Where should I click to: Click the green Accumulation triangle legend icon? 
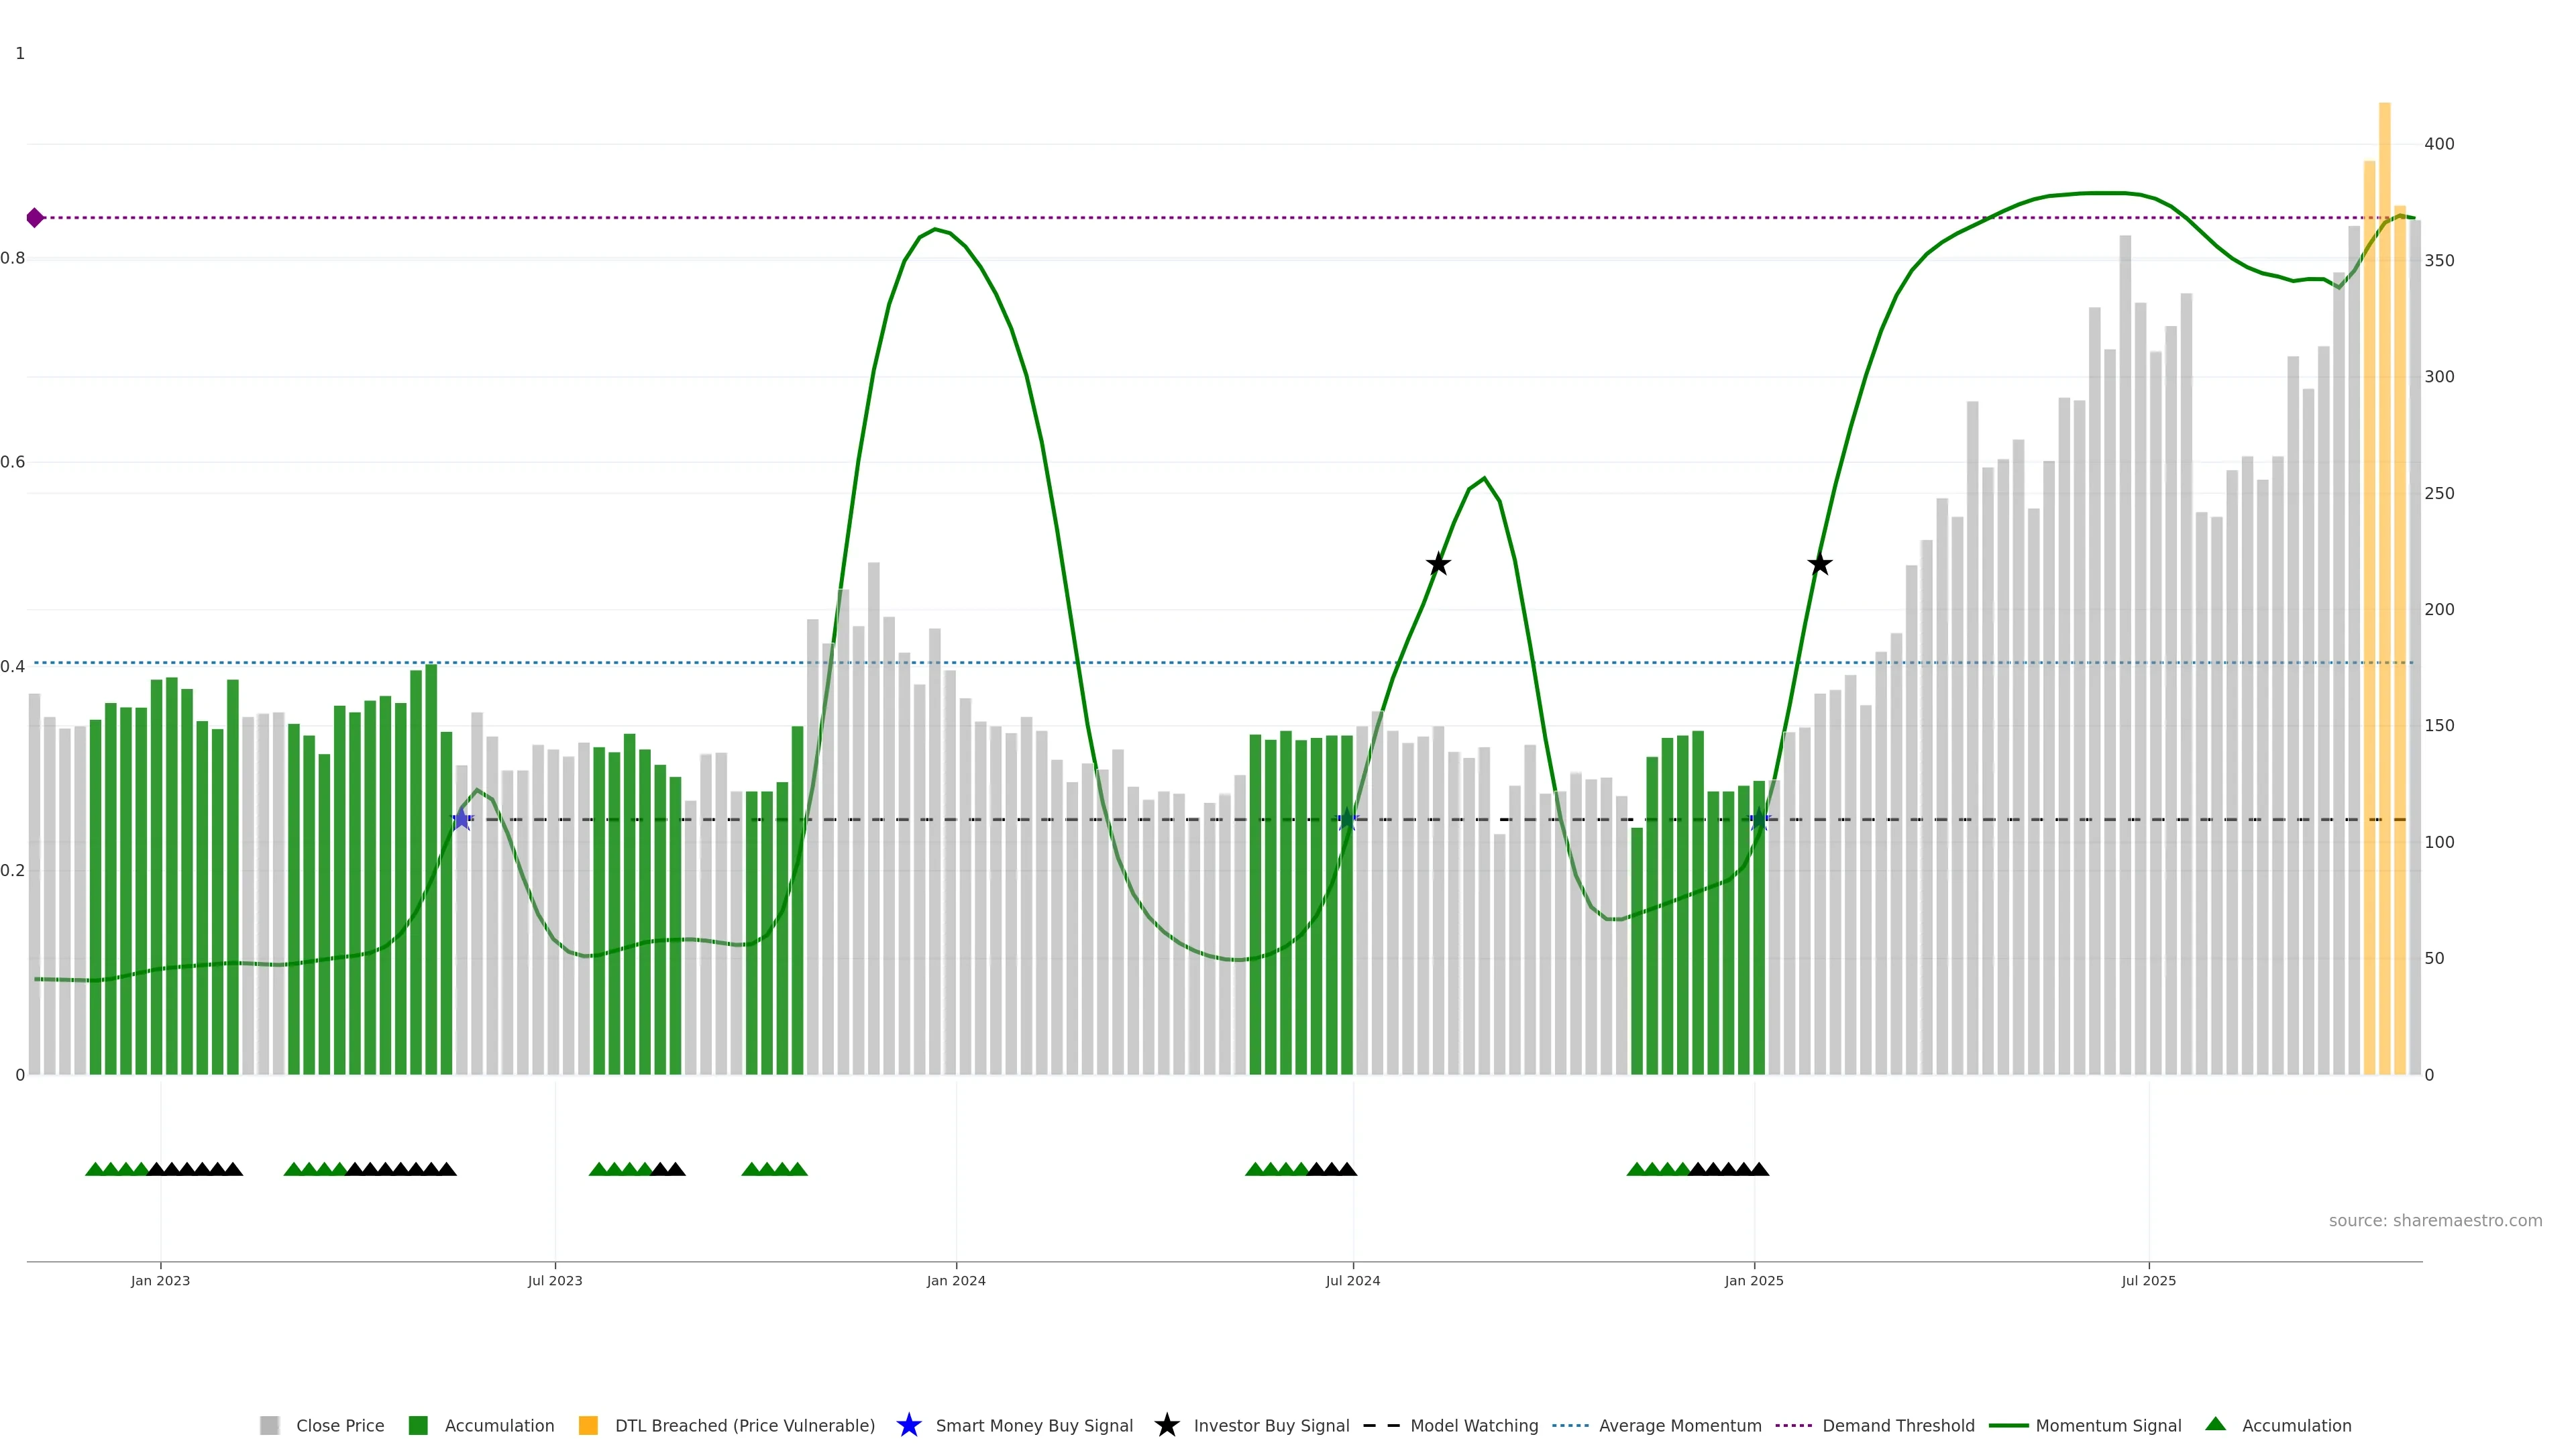pyautogui.click(x=2216, y=1424)
